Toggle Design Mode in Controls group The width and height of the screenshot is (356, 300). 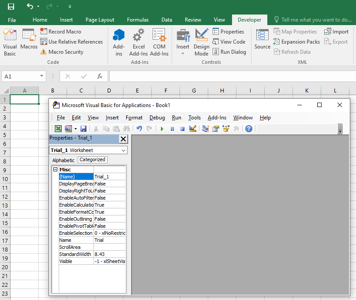point(202,43)
